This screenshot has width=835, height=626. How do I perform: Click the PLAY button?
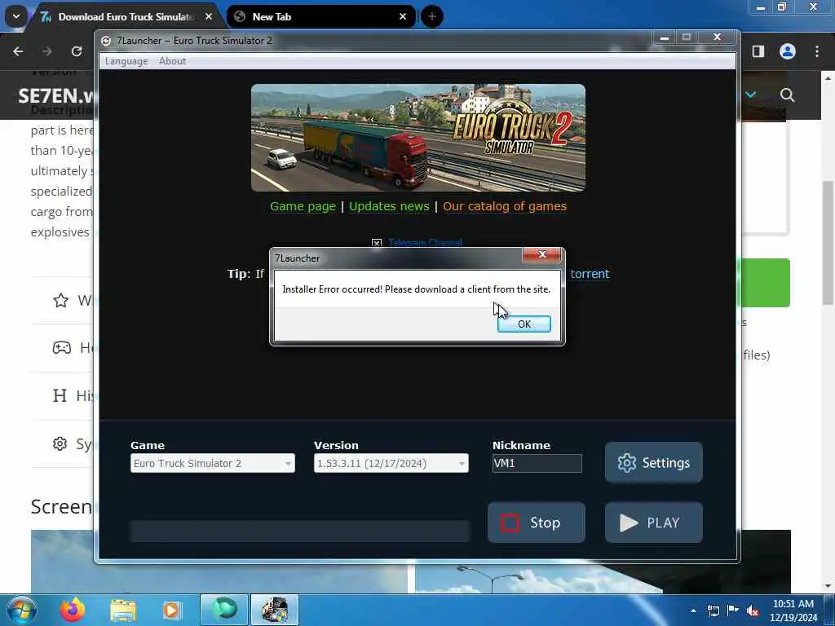[x=653, y=522]
